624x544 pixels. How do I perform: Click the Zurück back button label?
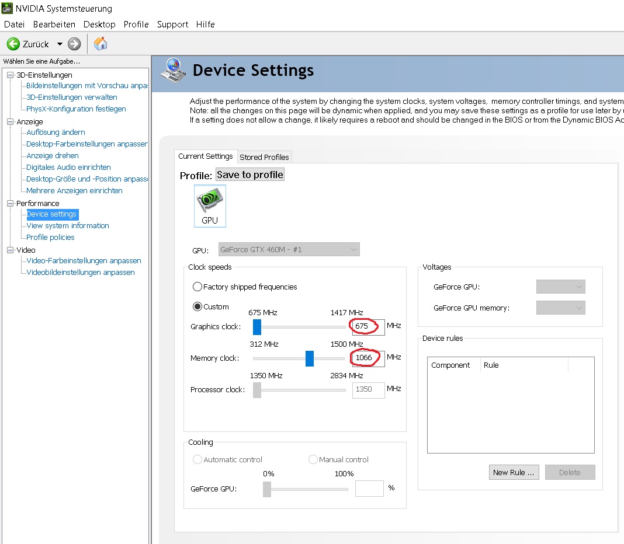click(36, 44)
